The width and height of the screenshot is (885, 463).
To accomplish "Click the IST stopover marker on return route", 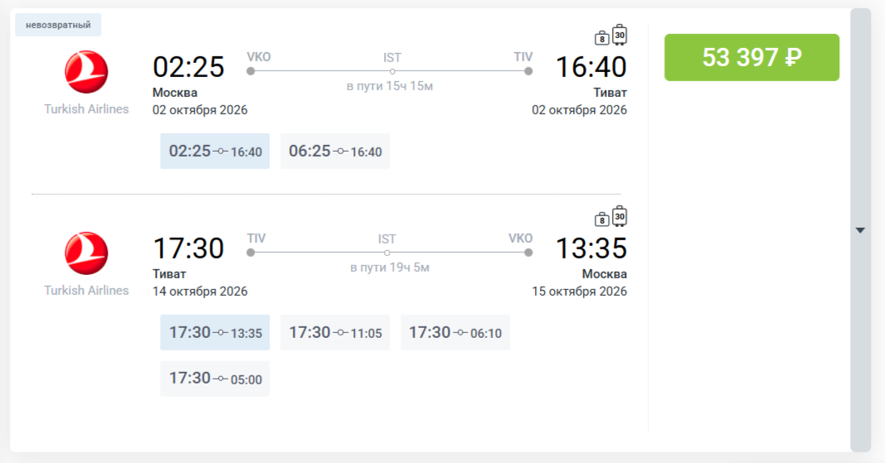I will pos(387,253).
